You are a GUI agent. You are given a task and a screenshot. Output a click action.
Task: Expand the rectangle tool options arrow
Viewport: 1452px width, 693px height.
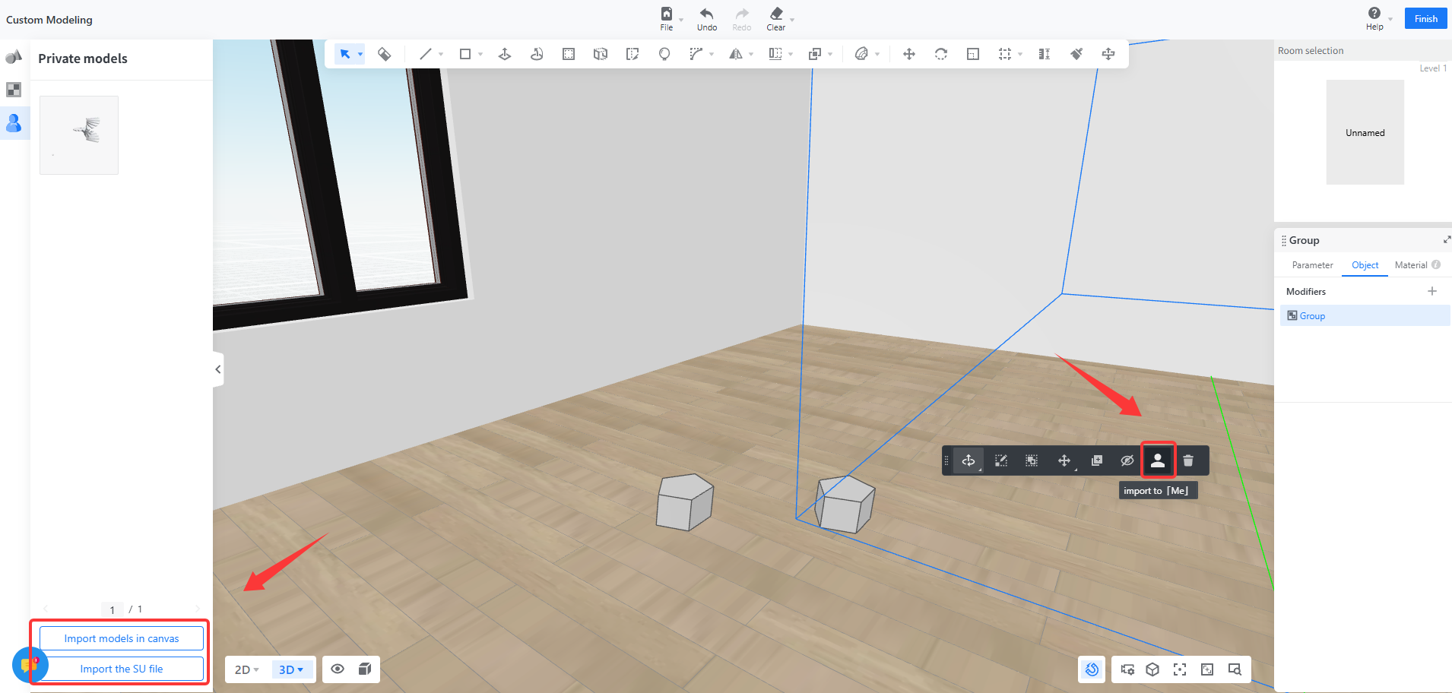480,54
